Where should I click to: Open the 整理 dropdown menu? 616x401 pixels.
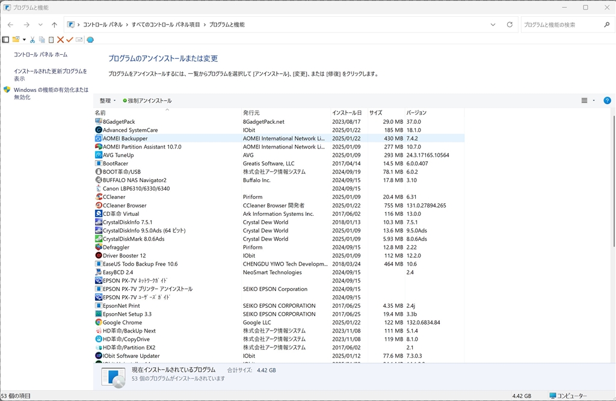click(x=107, y=100)
